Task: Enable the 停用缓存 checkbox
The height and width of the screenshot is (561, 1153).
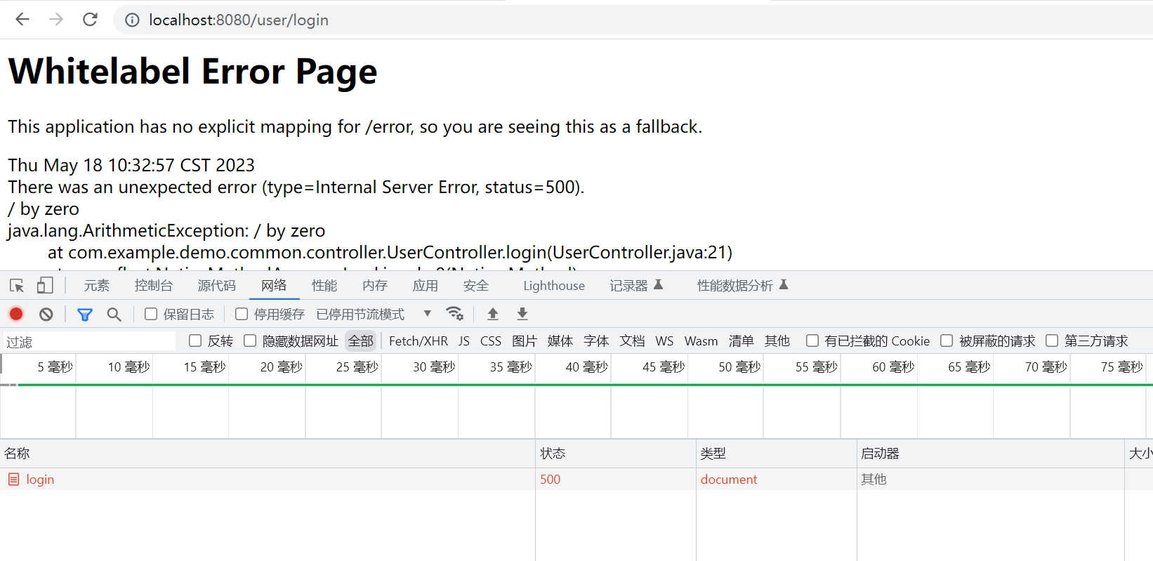Action: [x=242, y=314]
